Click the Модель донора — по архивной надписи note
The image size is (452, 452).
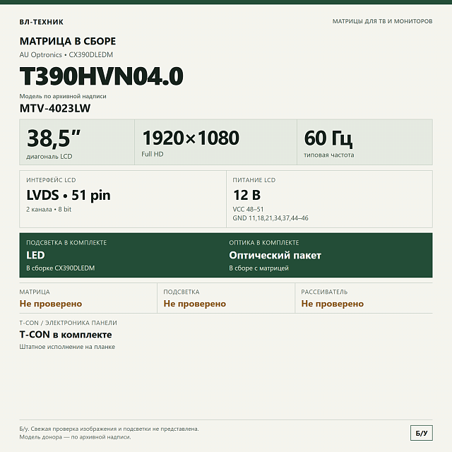(76, 437)
